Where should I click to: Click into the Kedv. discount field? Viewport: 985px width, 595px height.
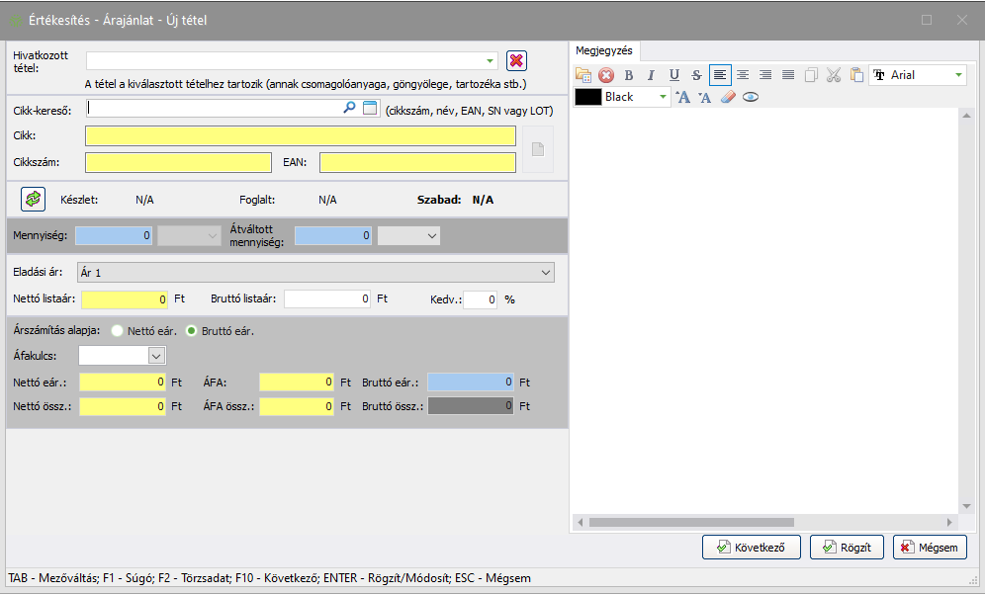click(x=480, y=298)
